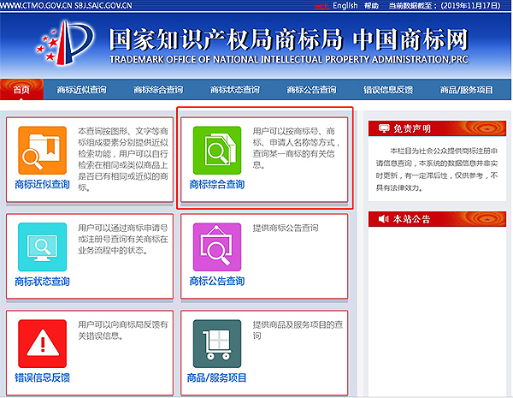Click SBJ.SAIC.GOV.CN link in top bar
Image resolution: width=513 pixels, height=398 pixels.
[x=103, y=6]
